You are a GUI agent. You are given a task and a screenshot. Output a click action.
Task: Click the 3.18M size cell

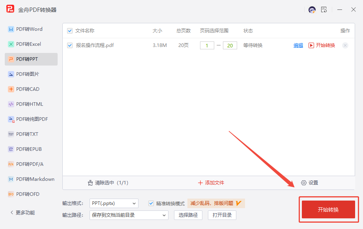[x=160, y=45]
